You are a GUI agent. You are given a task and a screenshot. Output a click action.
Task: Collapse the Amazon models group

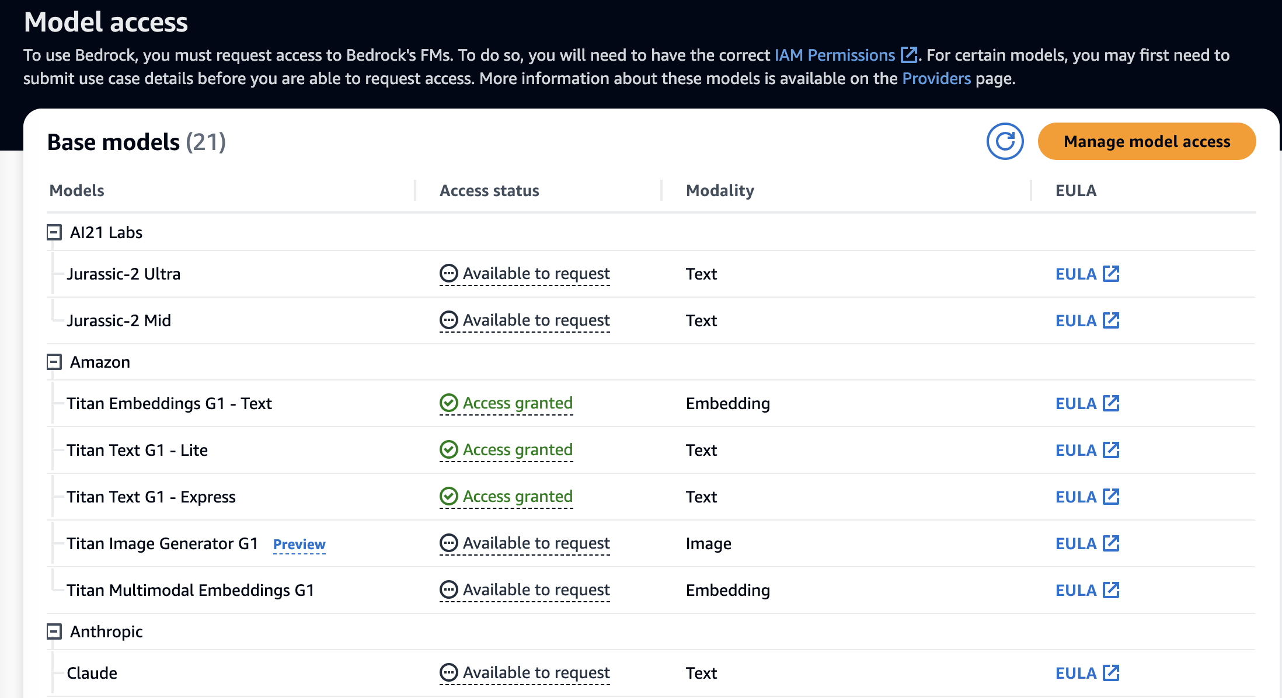tap(54, 362)
